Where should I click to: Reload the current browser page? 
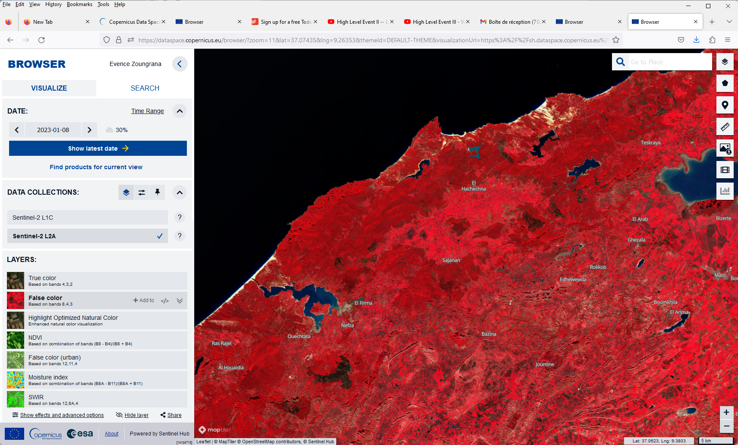pyautogui.click(x=41, y=40)
